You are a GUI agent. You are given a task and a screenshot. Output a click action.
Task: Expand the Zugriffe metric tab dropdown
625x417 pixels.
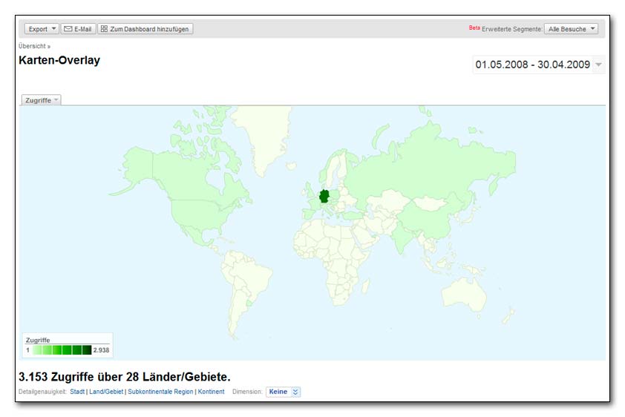(41, 100)
